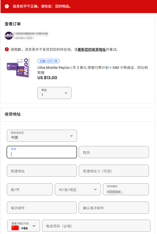Click the Ultra Mobile seller avatar logo
157x234 pixels.
pos(9,36)
